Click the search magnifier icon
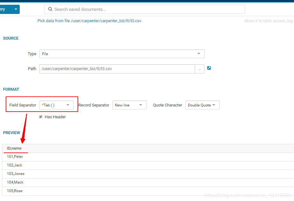The height and width of the screenshot is (201, 294). [x=50, y=9]
